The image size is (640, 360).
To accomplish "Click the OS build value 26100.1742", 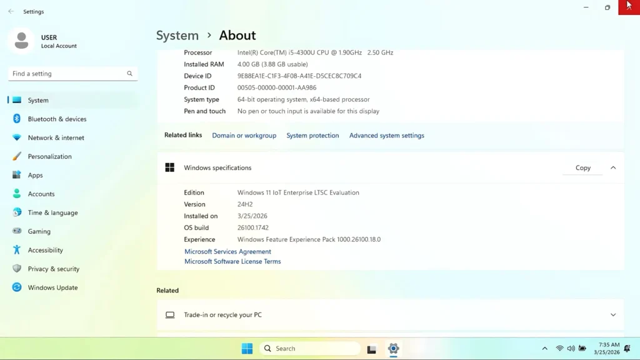I will pos(252,227).
